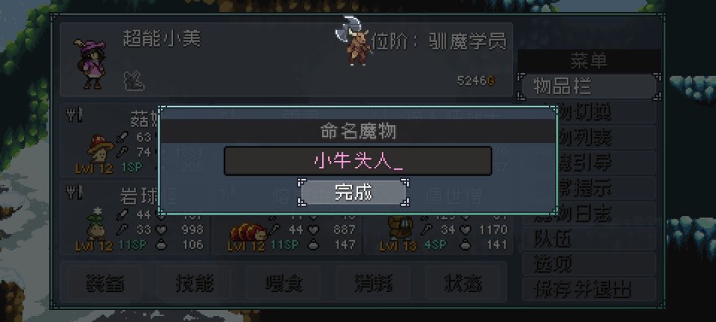Select the hooded monk monster sprite

(401, 228)
